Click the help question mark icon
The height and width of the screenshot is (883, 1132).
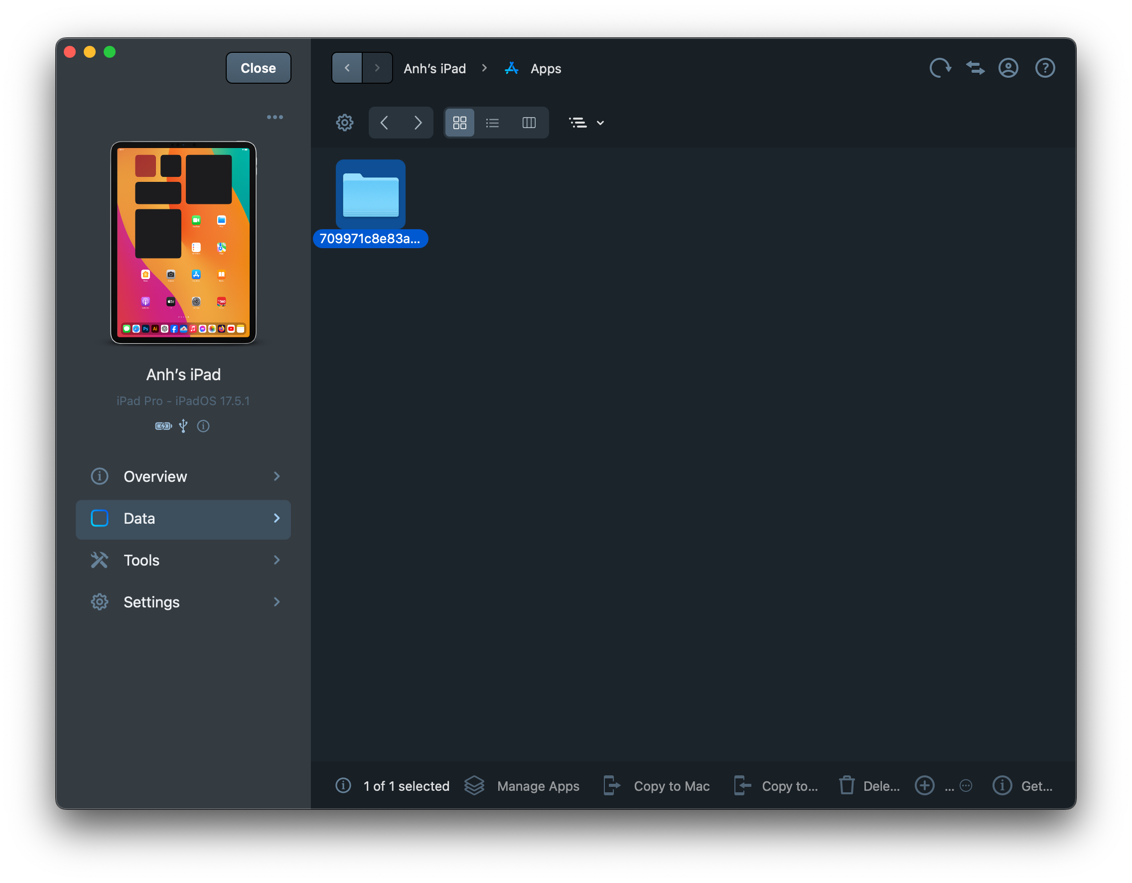(x=1045, y=67)
